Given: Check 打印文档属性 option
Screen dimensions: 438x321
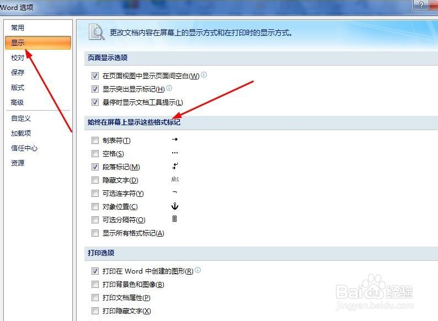Looking at the screenshot, I should point(95,297).
